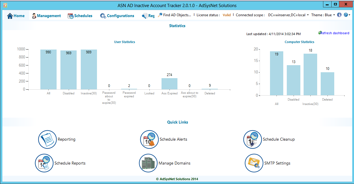Click the Schedule Reports icon
Image resolution: width=354 pixels, height=184 pixels.
tap(44, 163)
